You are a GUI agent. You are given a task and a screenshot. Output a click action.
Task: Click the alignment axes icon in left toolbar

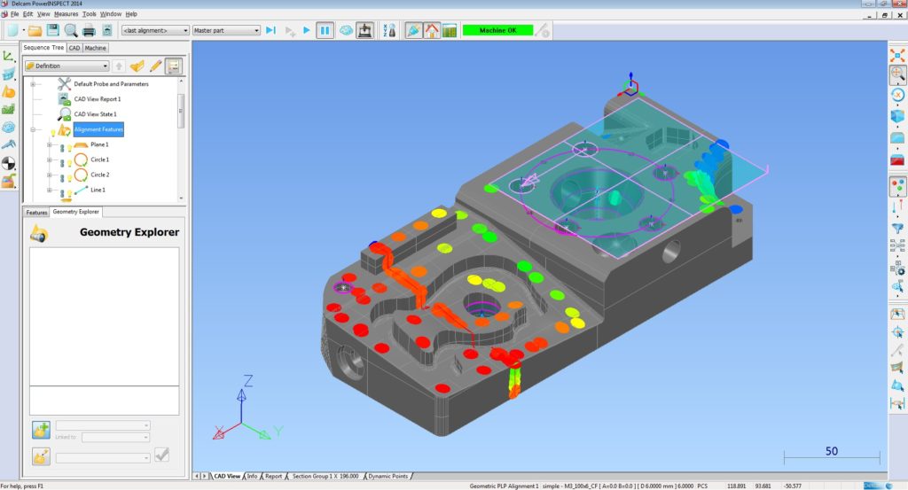[x=8, y=56]
